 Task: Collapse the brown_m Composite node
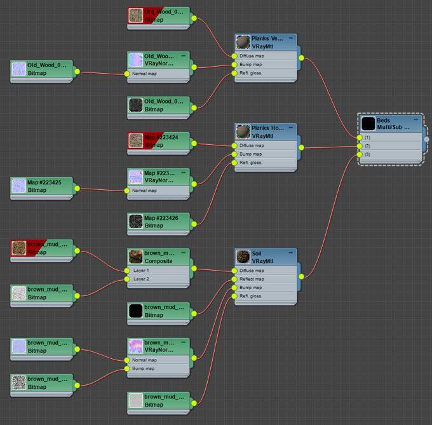click(184, 253)
